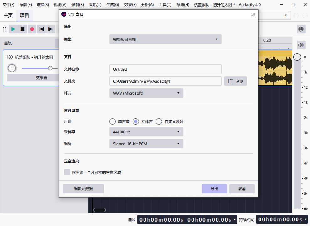Click the track volume slider handle
This screenshot has width=310, height=226.
click(50, 68)
